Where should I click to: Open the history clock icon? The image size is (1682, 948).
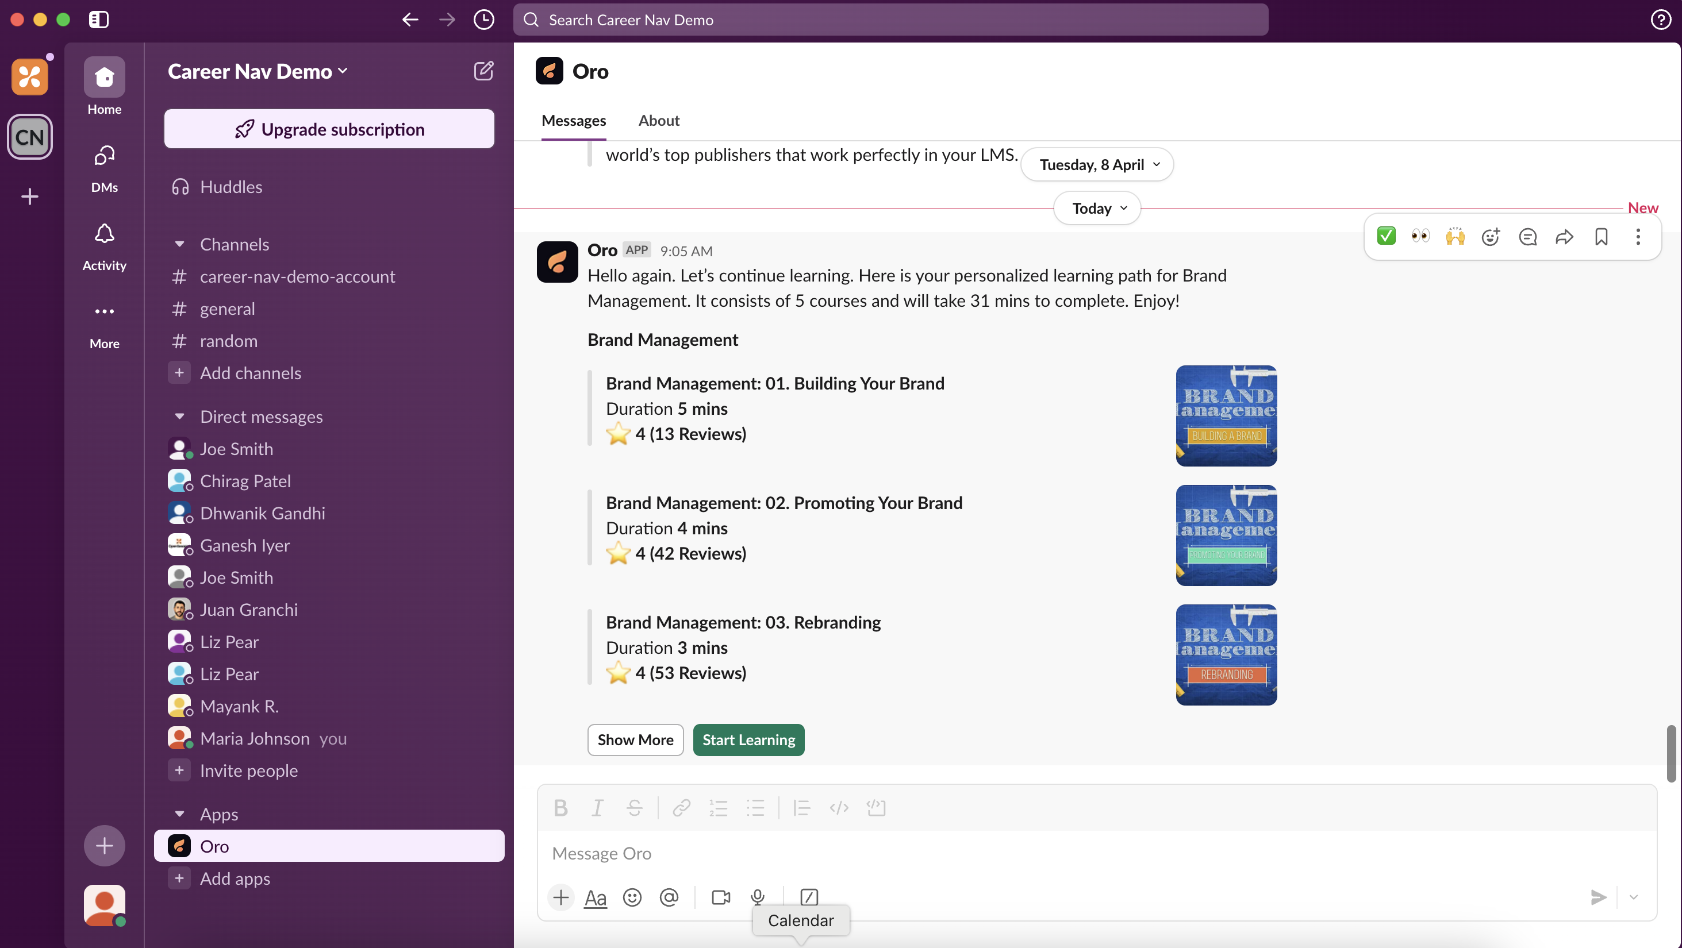tap(484, 20)
